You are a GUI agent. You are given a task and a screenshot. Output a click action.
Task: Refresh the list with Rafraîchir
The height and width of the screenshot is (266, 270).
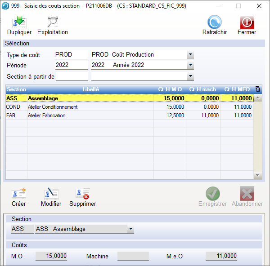[x=215, y=22]
